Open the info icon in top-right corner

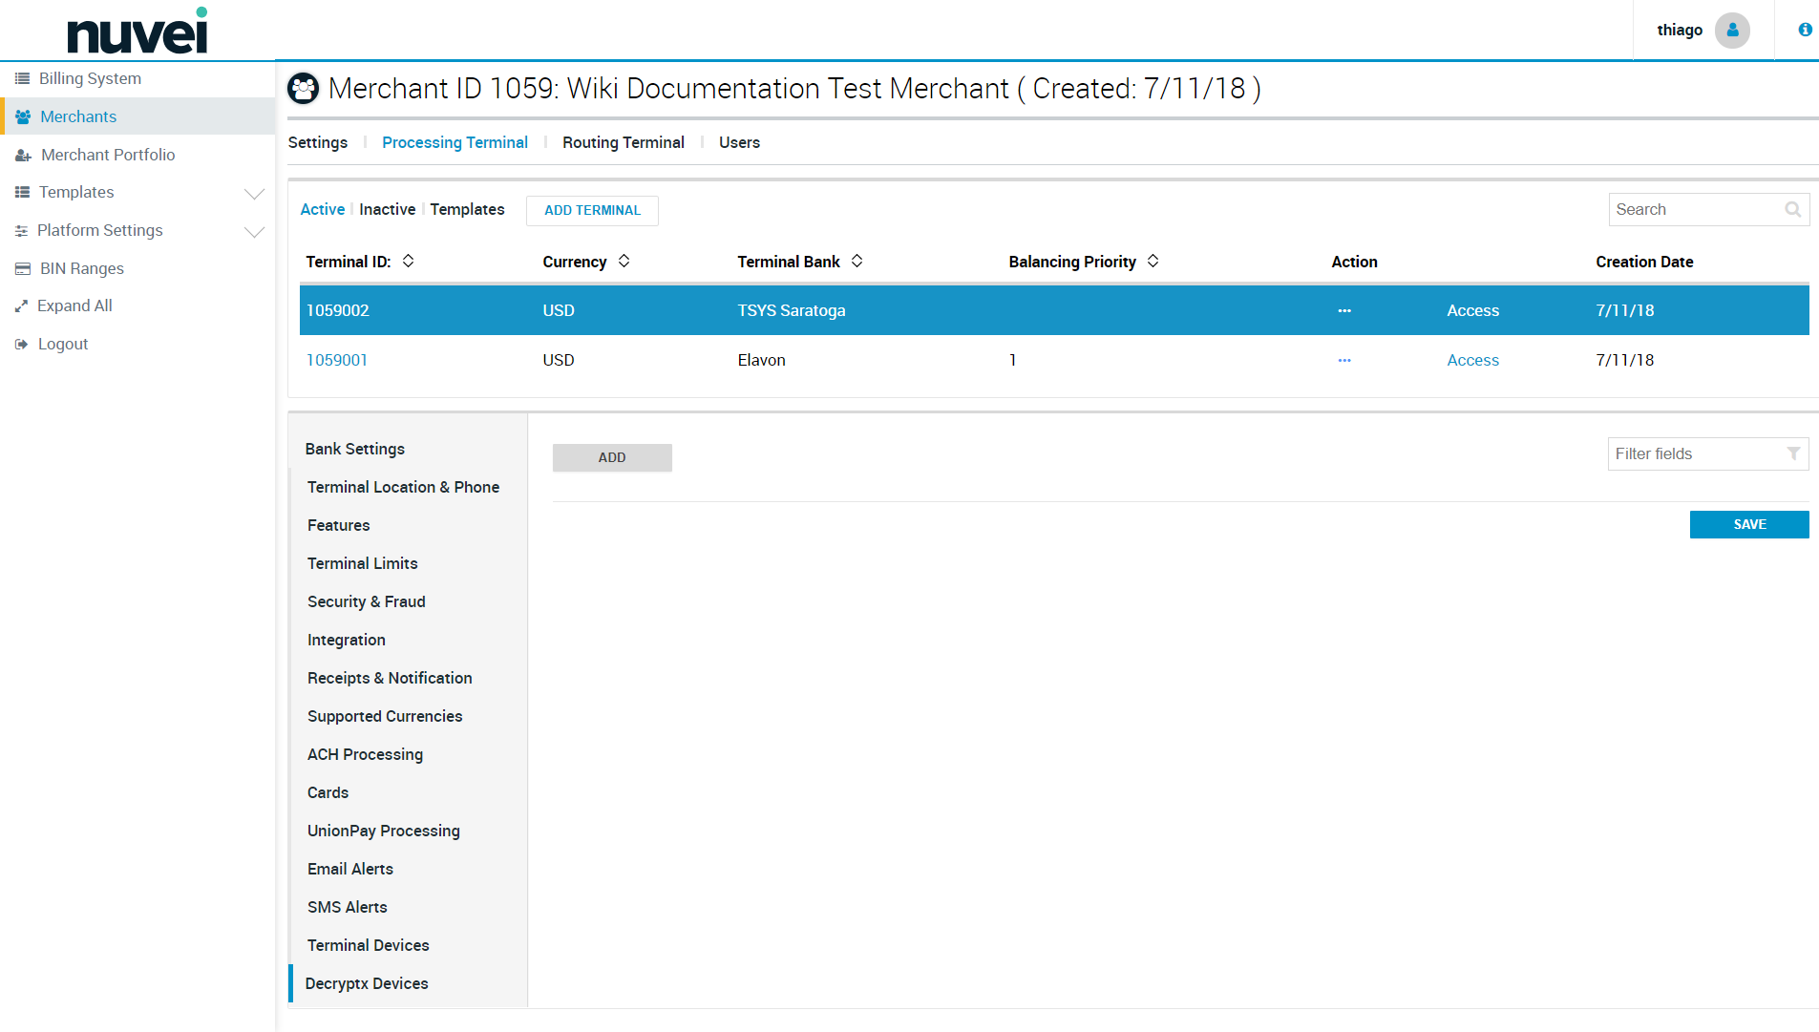tap(1805, 30)
